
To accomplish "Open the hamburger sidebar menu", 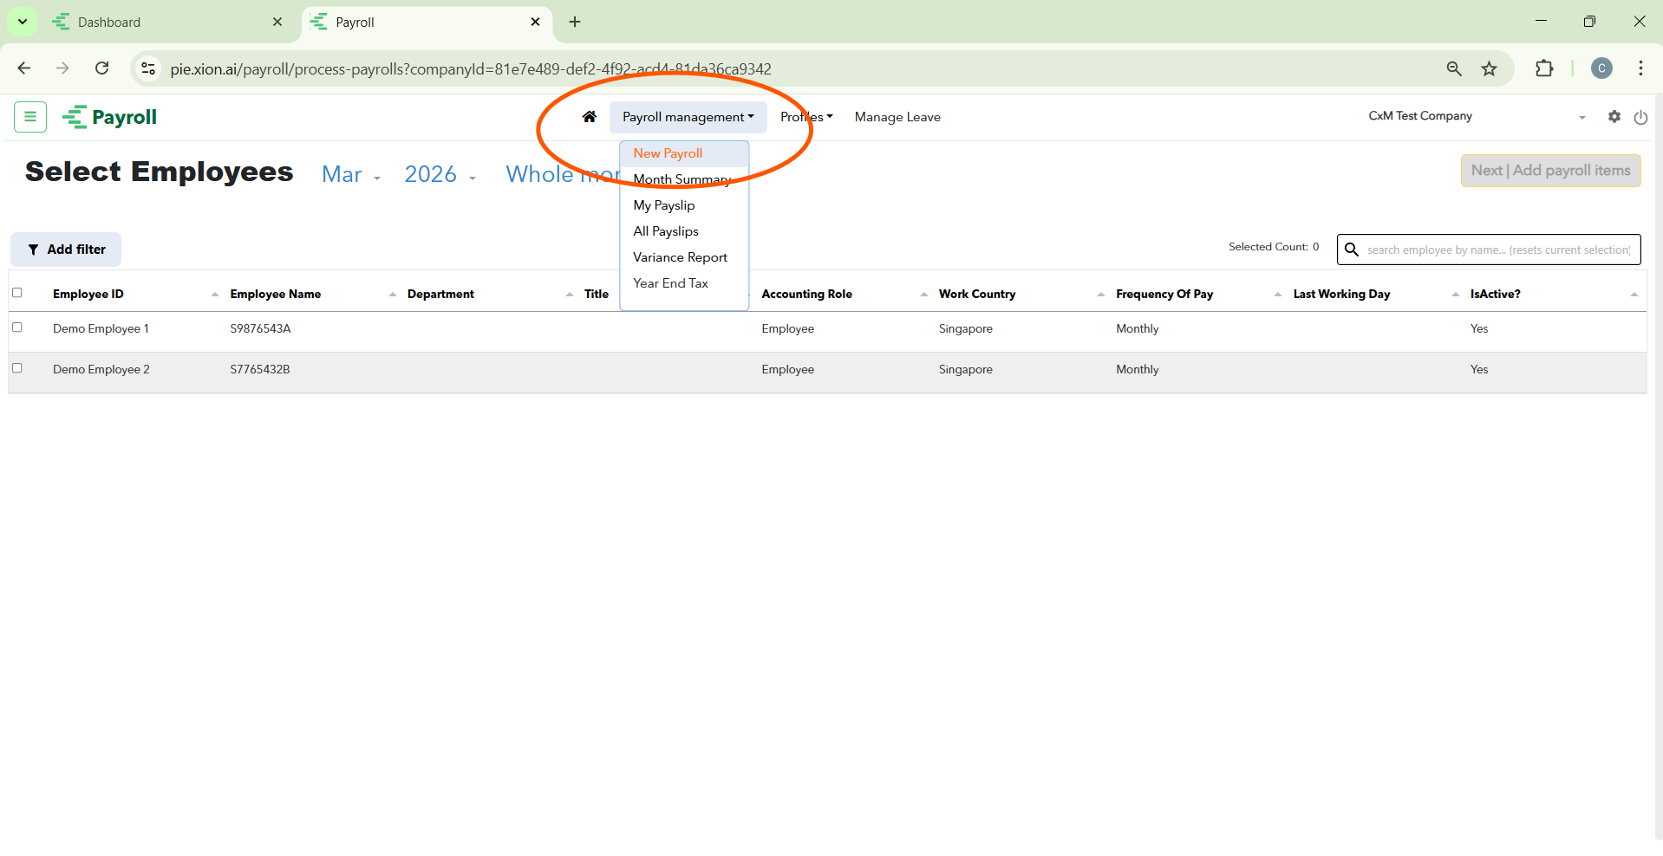I will coord(30,117).
